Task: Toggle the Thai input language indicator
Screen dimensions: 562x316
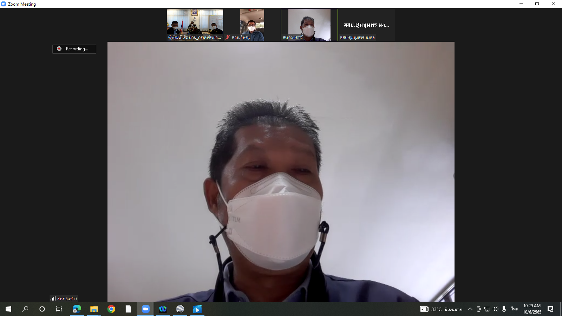Action: (x=515, y=309)
